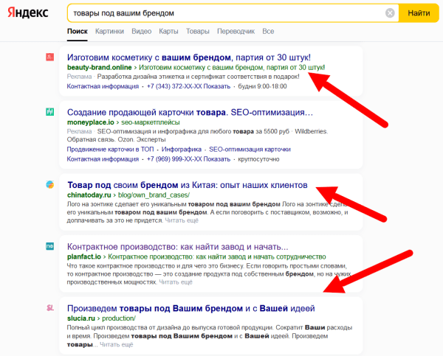Click the moneyplace.io favicon
The height and width of the screenshot is (356, 443).
[x=49, y=112]
